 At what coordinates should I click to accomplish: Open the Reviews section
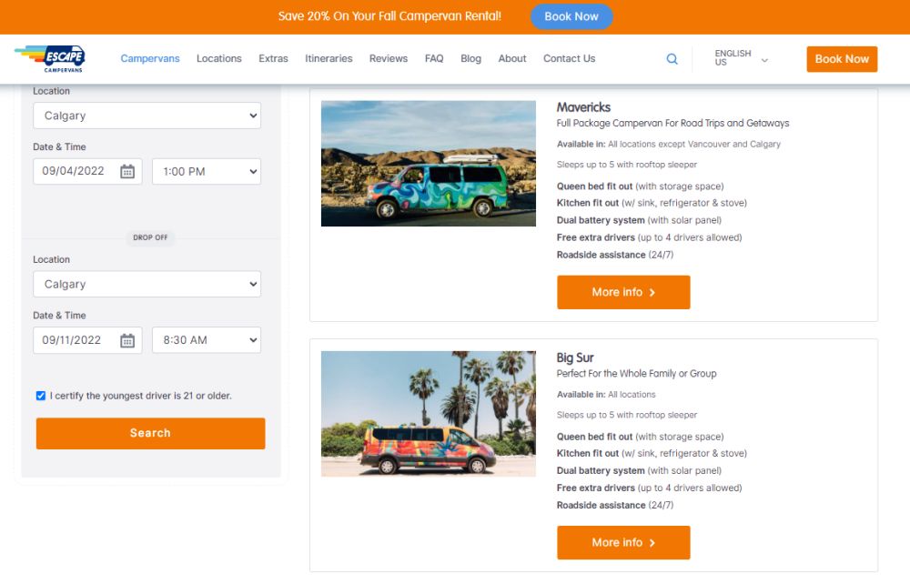[x=388, y=58]
